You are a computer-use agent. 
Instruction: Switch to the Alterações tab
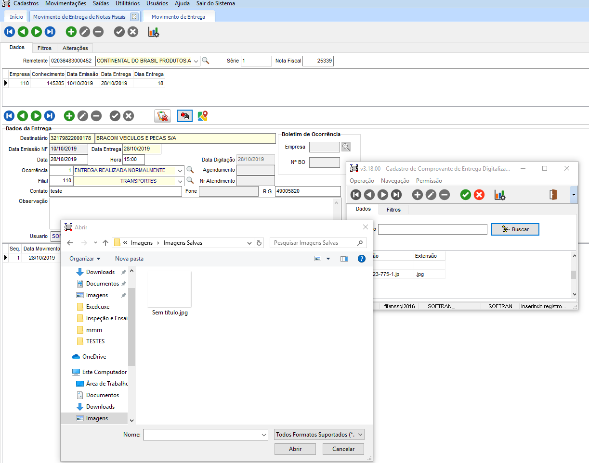tap(75, 48)
